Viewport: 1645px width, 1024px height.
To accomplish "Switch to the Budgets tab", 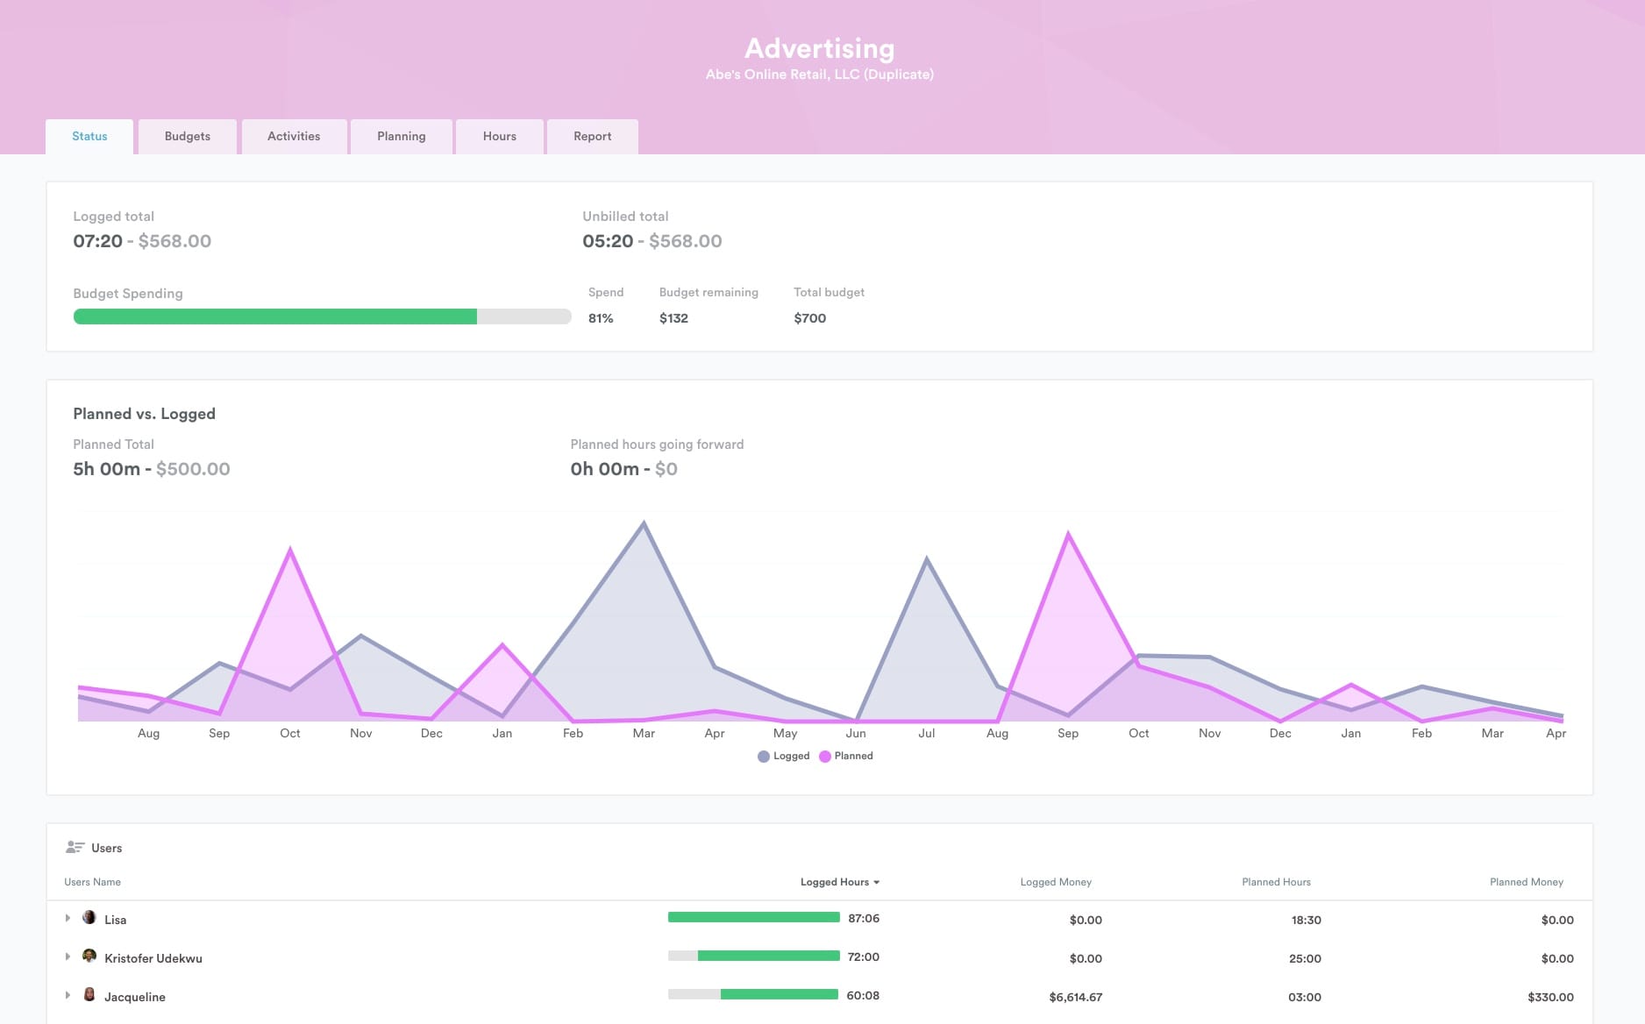I will 188,137.
